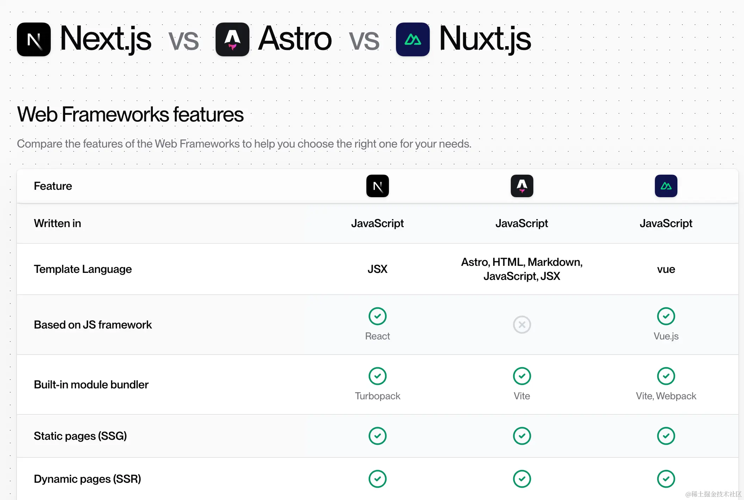Click the Written in row label

[57, 223]
